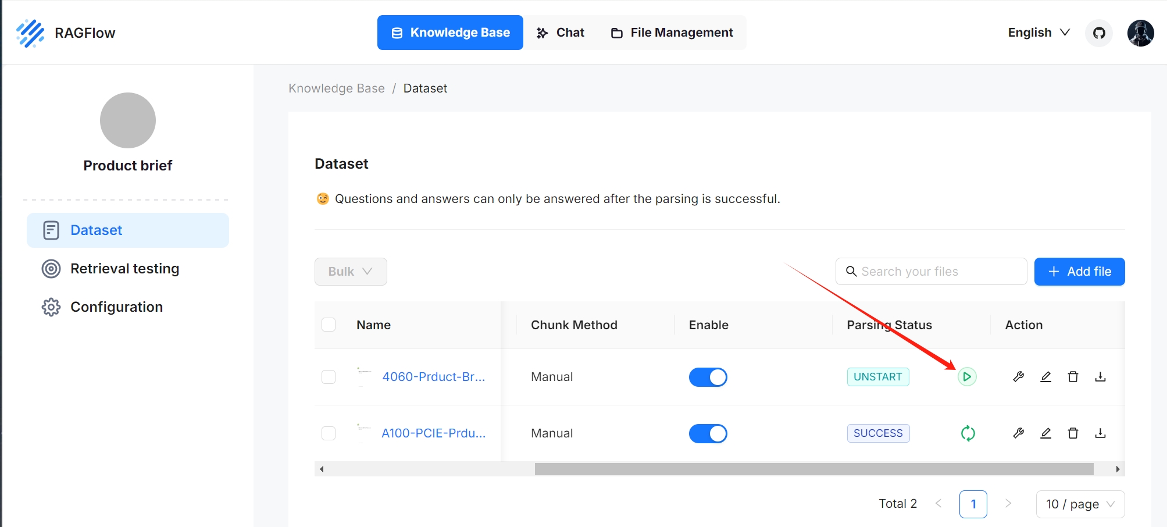Click the Name column header
Image resolution: width=1167 pixels, height=527 pixels.
click(373, 325)
